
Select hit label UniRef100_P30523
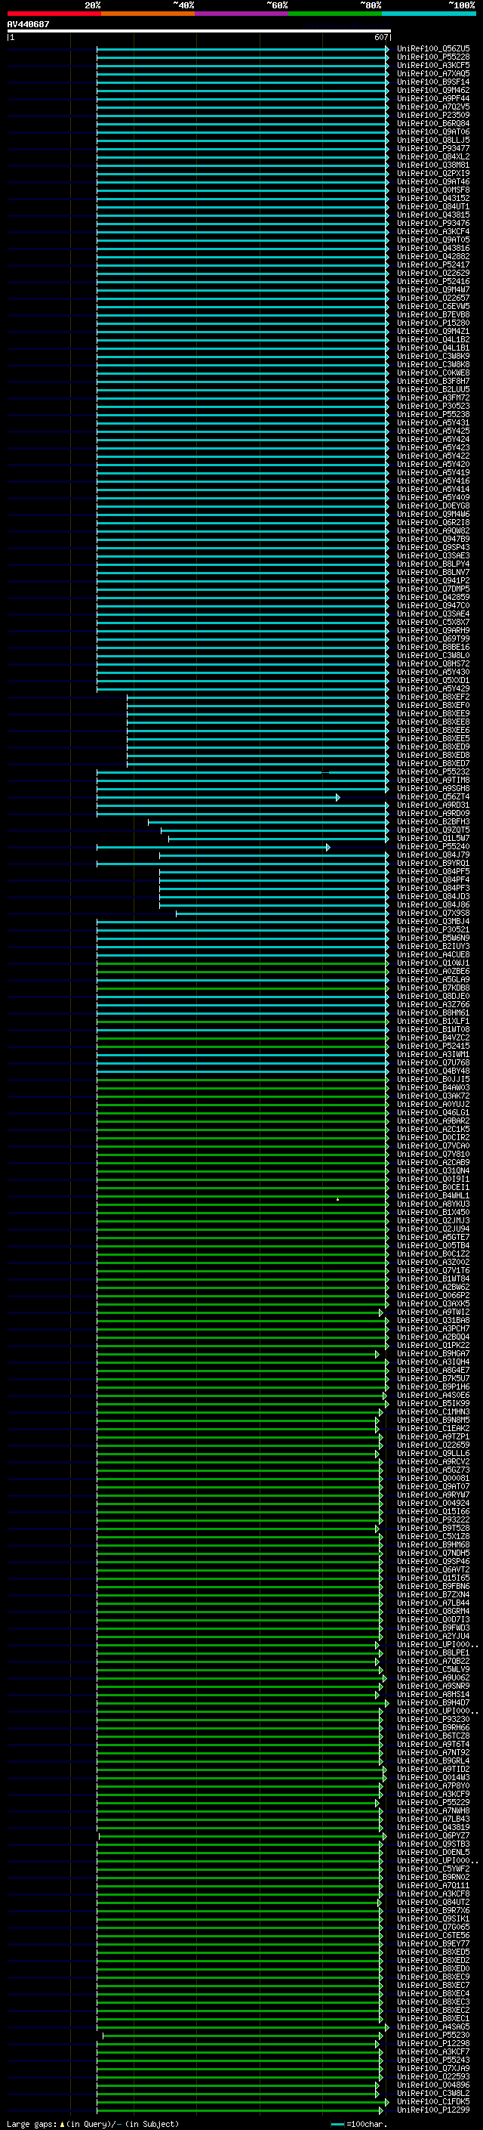click(433, 406)
